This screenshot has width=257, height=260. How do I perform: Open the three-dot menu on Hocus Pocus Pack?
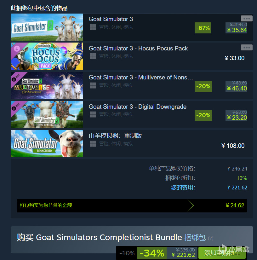click(247, 47)
